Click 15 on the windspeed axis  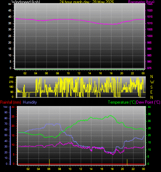[x=10, y=49]
